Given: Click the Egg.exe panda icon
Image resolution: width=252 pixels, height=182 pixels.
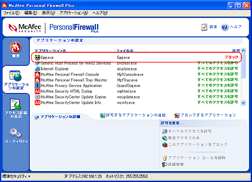Looking at the screenshot, I should tap(37, 57).
